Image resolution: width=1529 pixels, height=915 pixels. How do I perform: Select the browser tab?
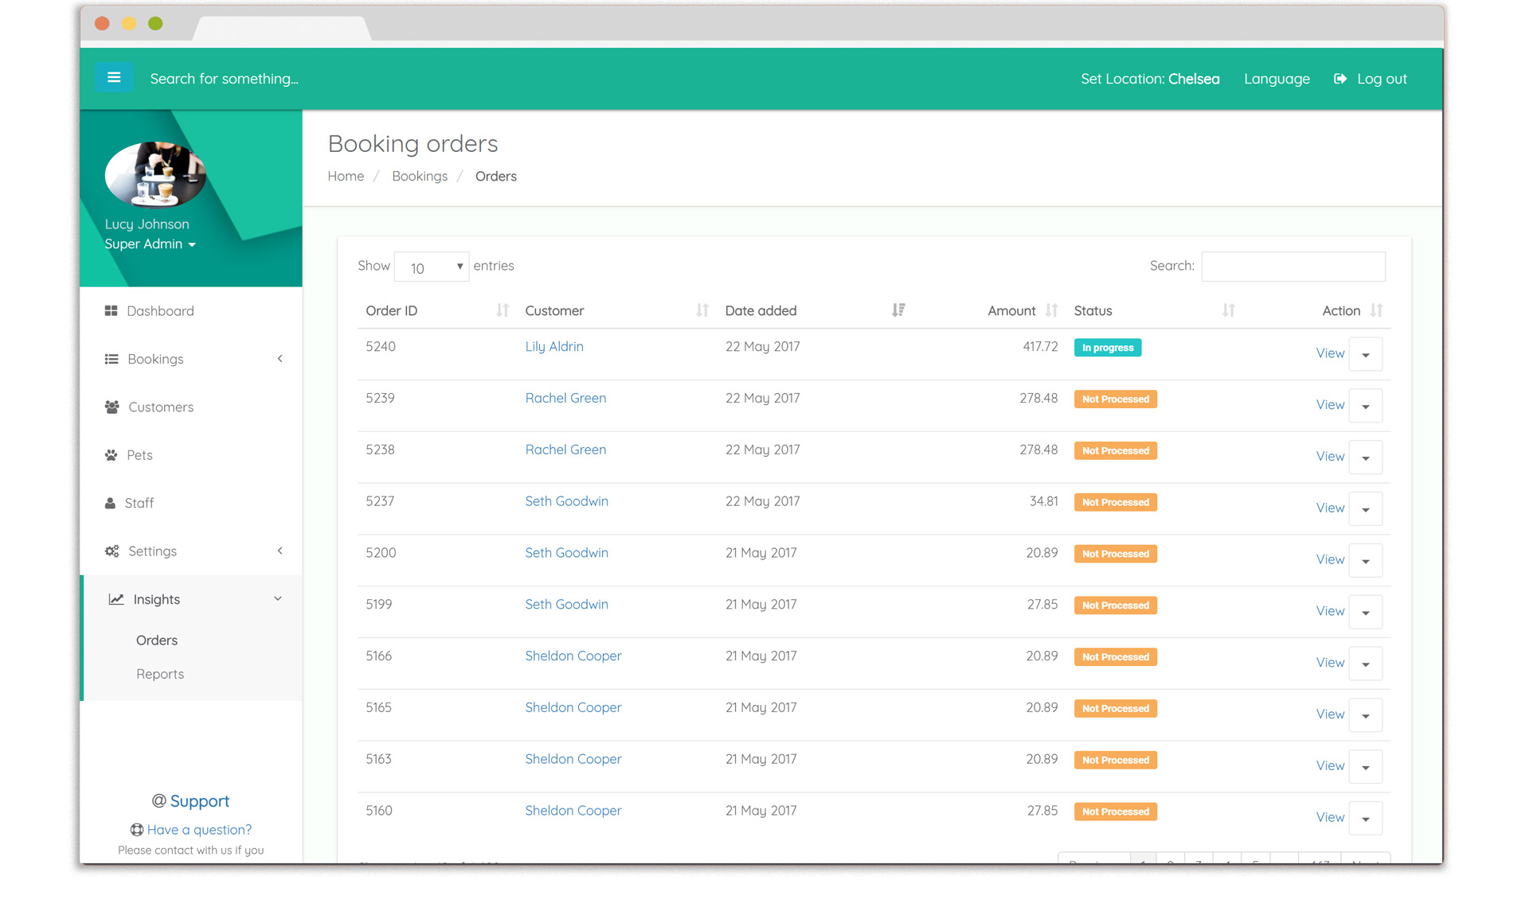(282, 28)
